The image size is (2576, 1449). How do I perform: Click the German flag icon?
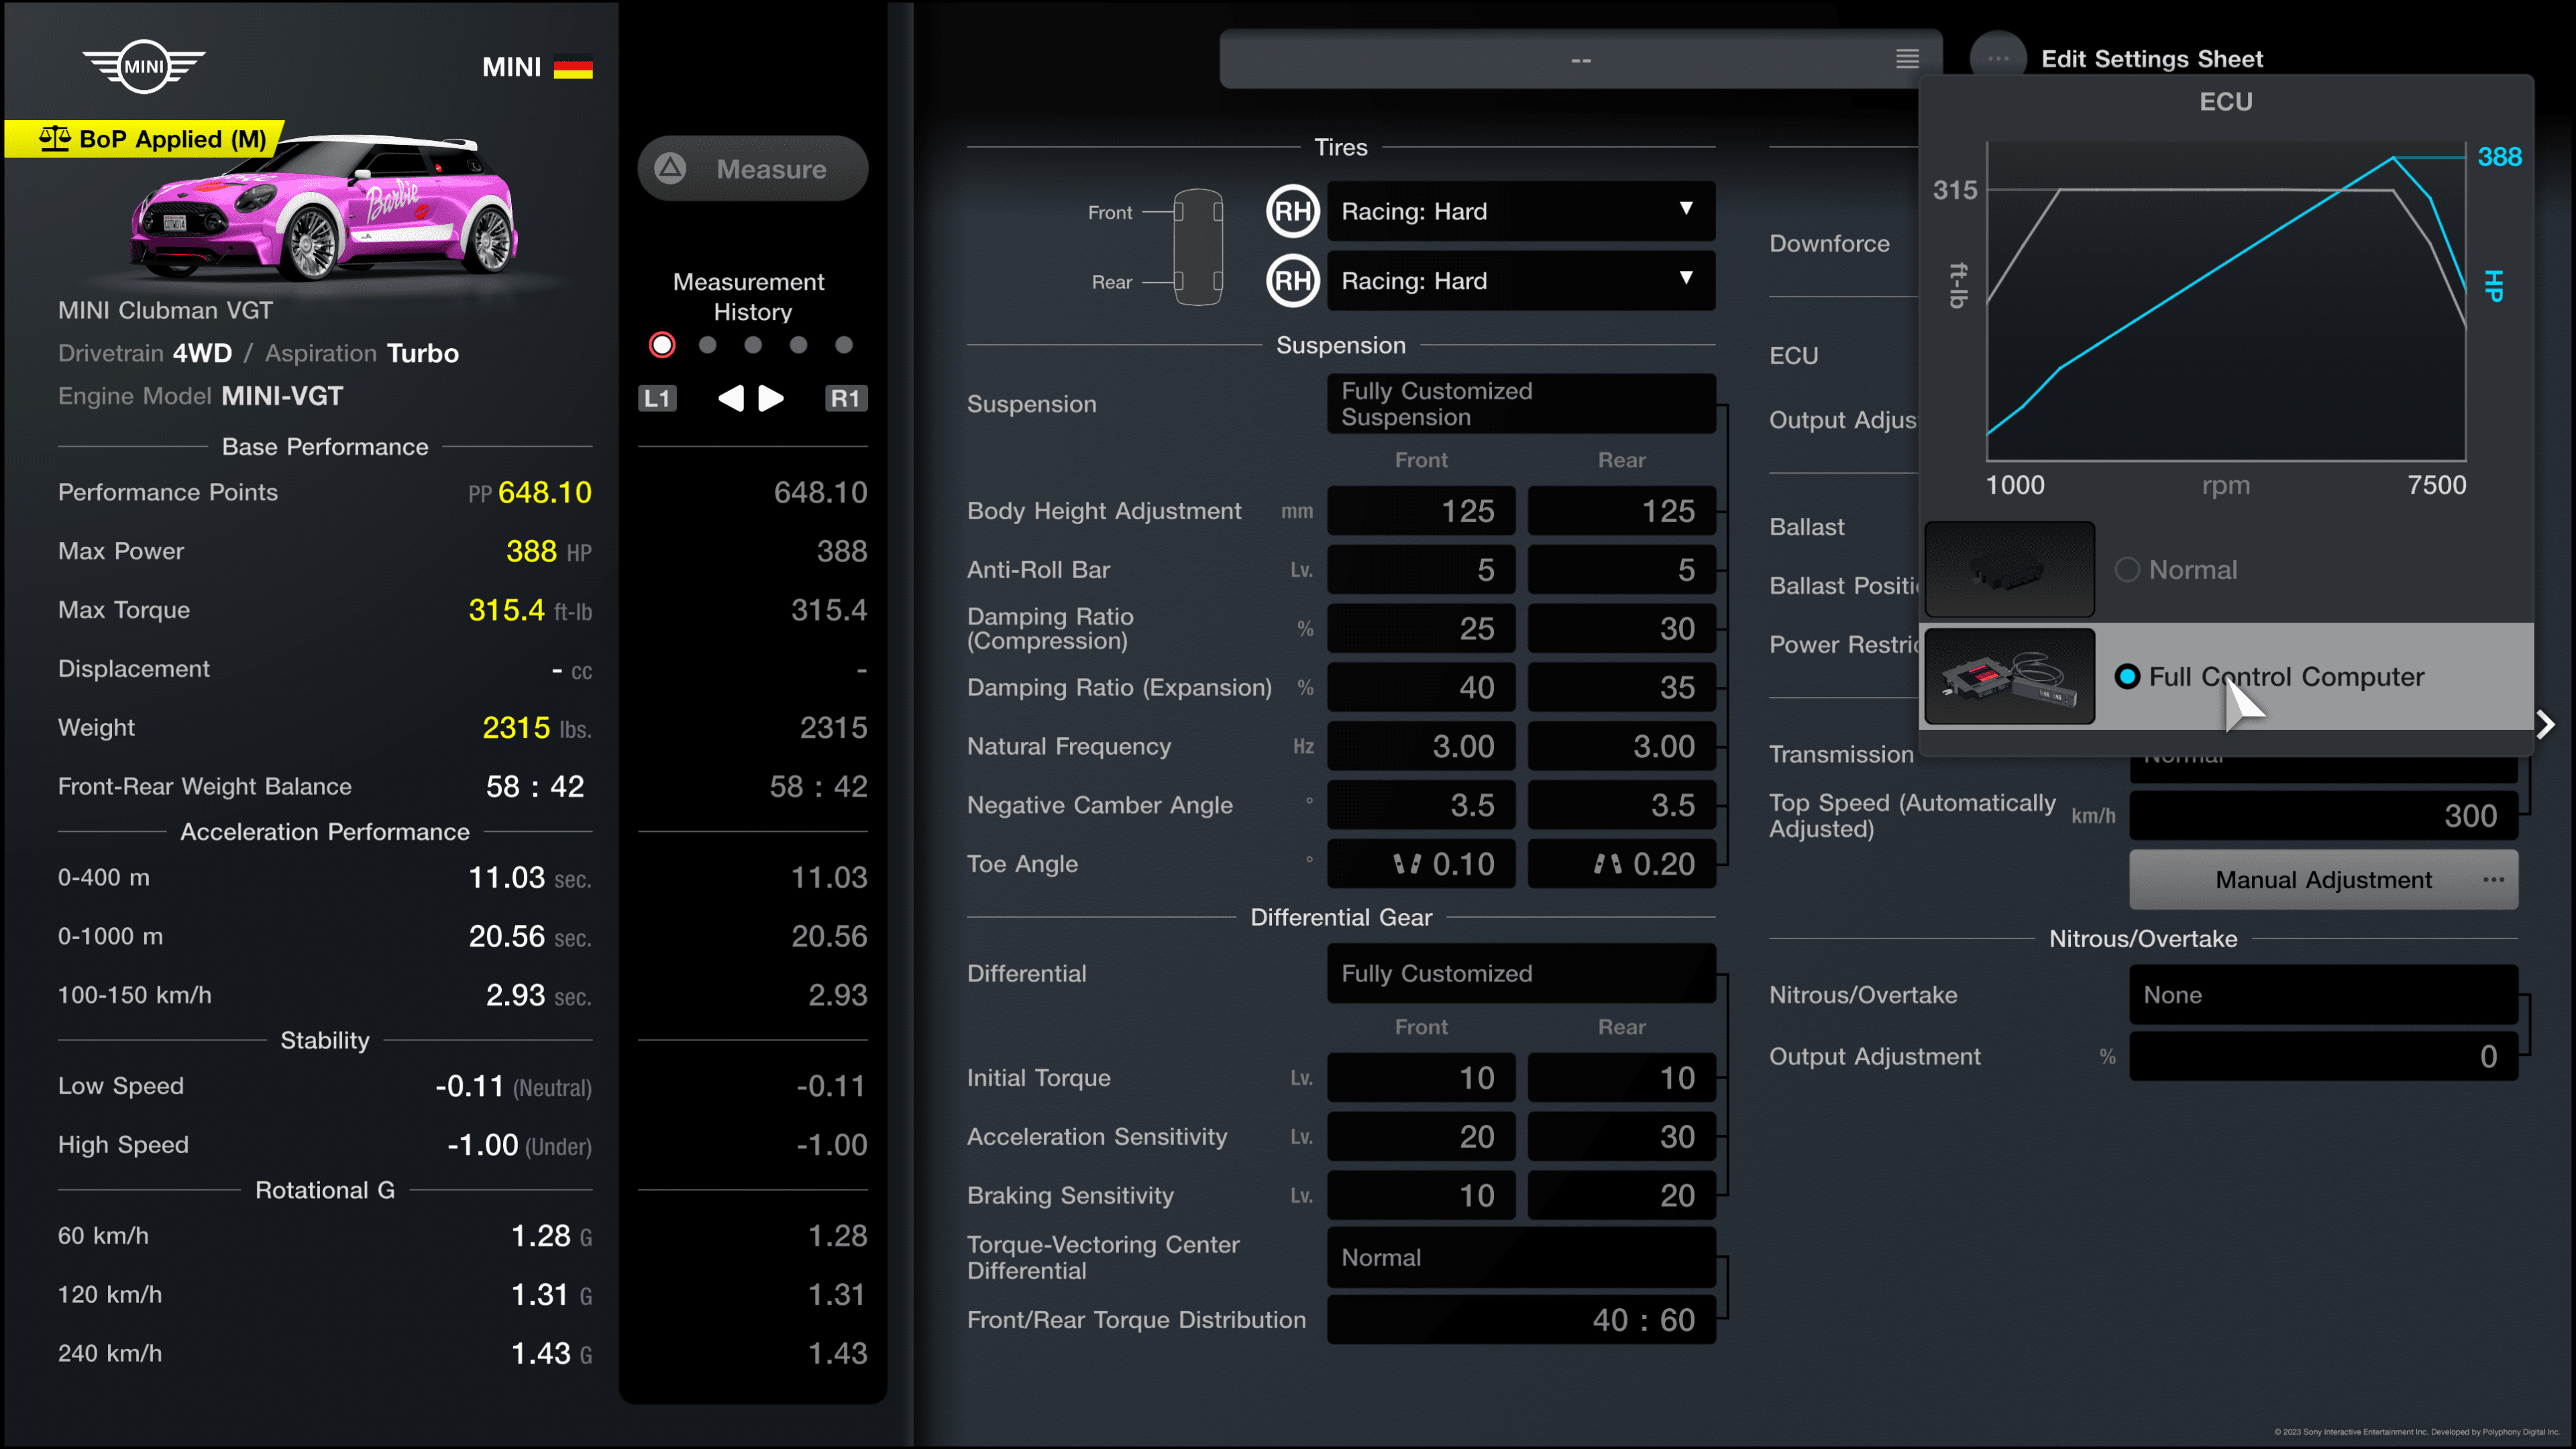click(573, 67)
